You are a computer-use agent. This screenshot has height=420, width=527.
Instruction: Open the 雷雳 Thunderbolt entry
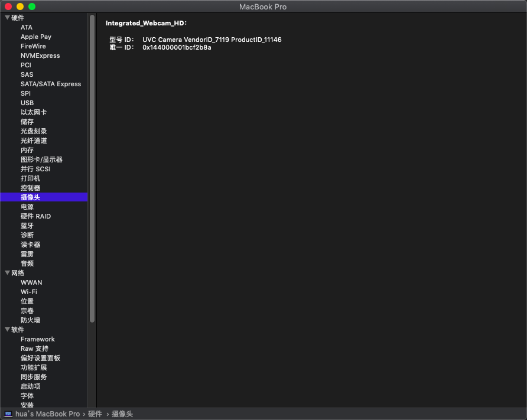click(27, 253)
